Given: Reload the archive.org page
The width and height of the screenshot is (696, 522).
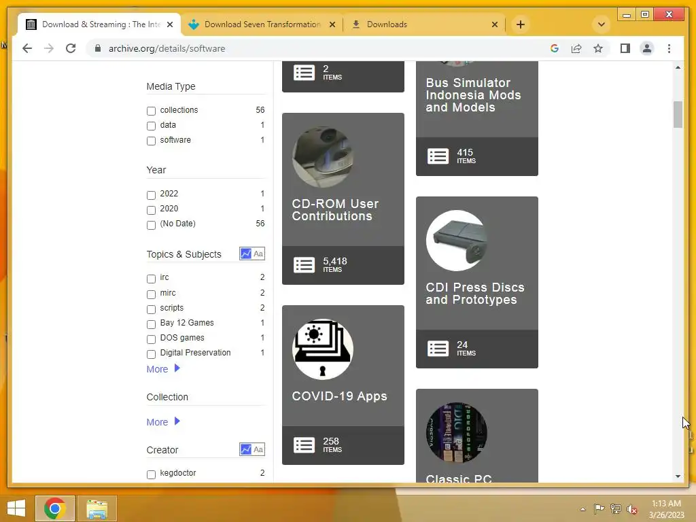Looking at the screenshot, I should coord(71,48).
